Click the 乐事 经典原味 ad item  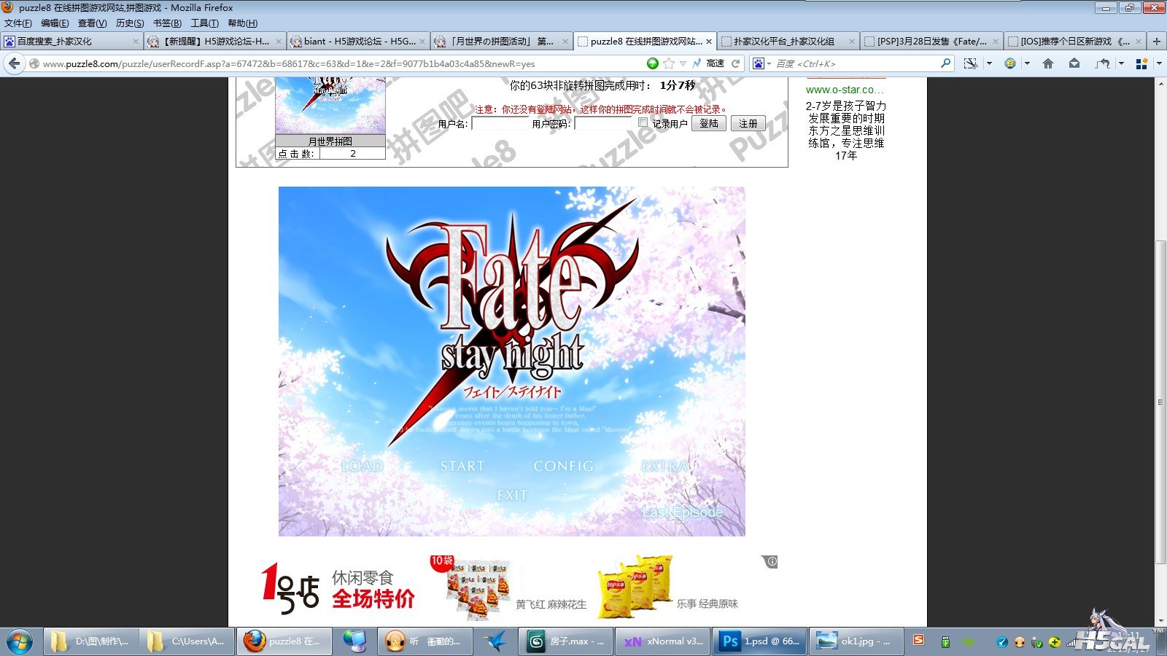click(668, 589)
